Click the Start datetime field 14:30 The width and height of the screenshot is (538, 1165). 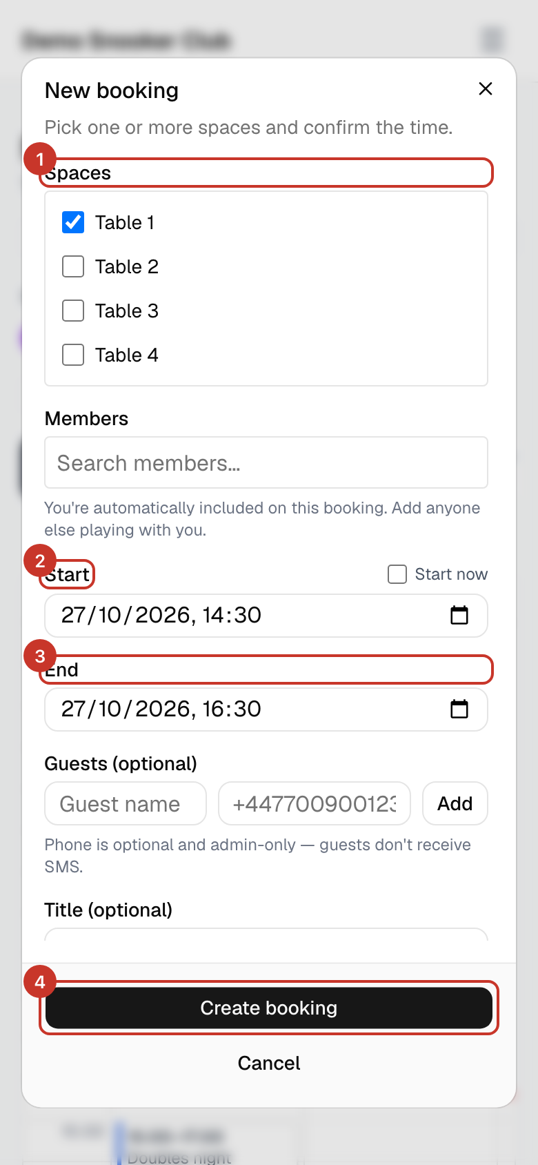[x=266, y=615]
